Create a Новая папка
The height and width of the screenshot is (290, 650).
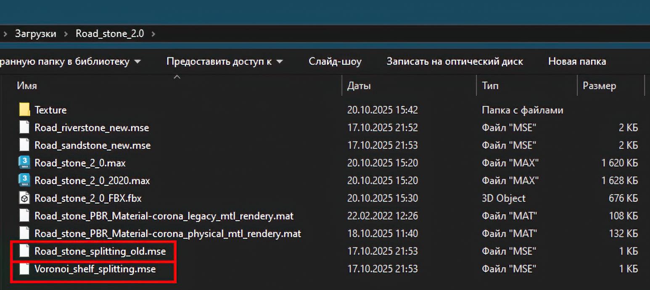pos(577,61)
